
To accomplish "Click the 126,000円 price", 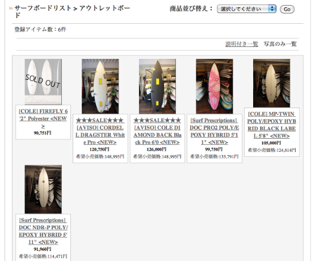I will coord(157,149).
